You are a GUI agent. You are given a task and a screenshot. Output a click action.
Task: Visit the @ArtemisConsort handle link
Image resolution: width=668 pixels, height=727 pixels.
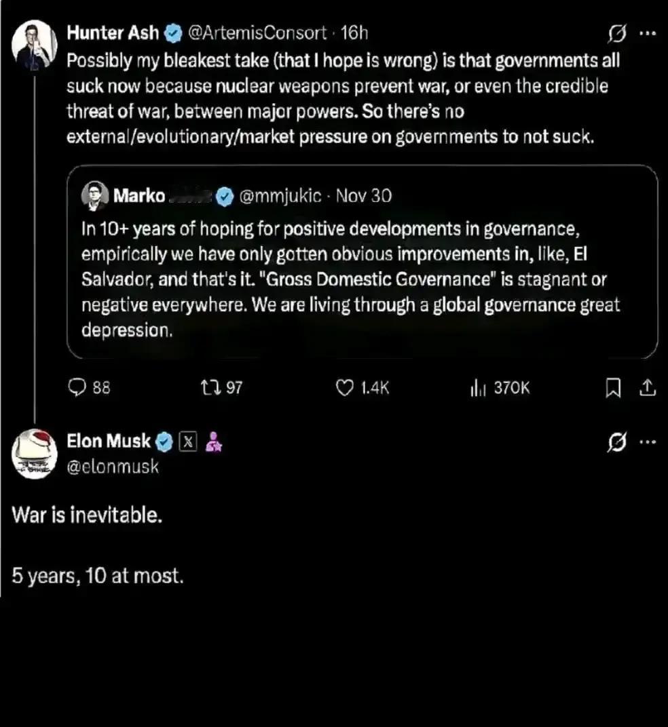coord(256,33)
